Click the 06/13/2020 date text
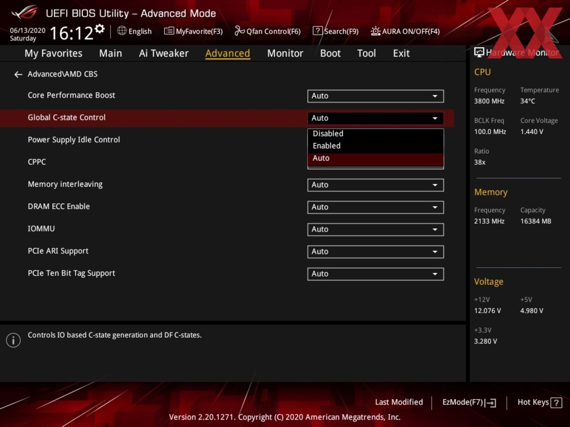570x427 pixels. click(x=28, y=31)
